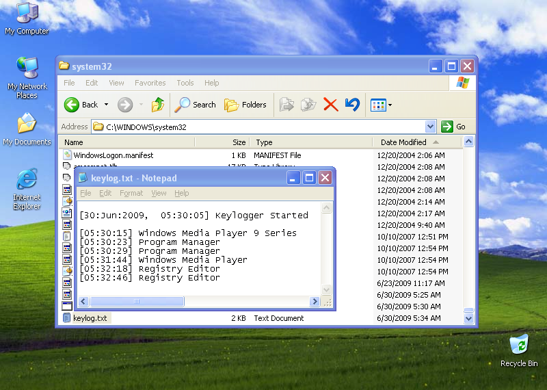Open the Back history dropdown arrow
Screen dimensions: 547x390
107,105
